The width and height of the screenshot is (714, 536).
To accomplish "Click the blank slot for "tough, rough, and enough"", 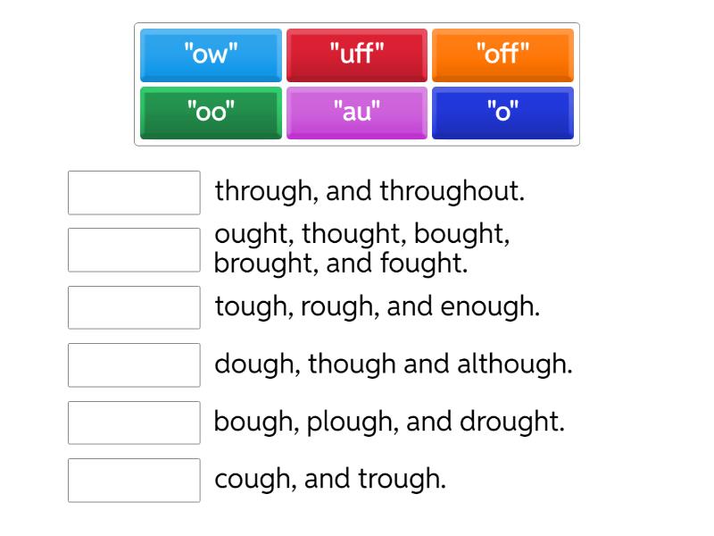I will pyautogui.click(x=134, y=307).
